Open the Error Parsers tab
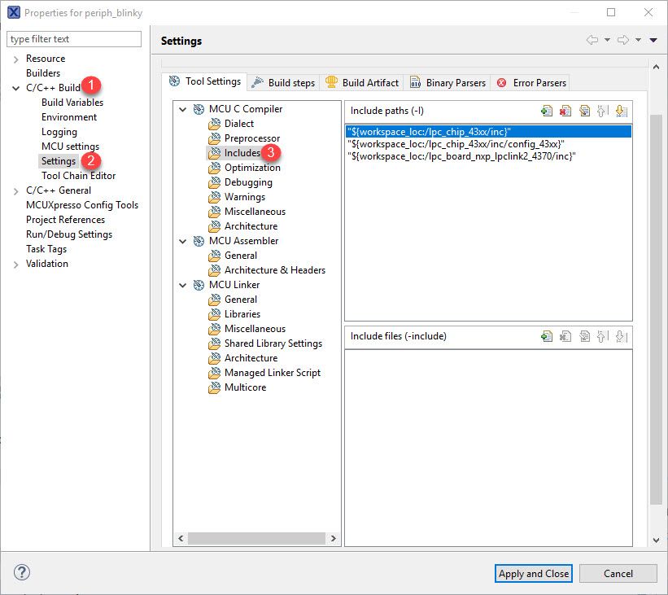This screenshot has width=668, height=595. (531, 83)
